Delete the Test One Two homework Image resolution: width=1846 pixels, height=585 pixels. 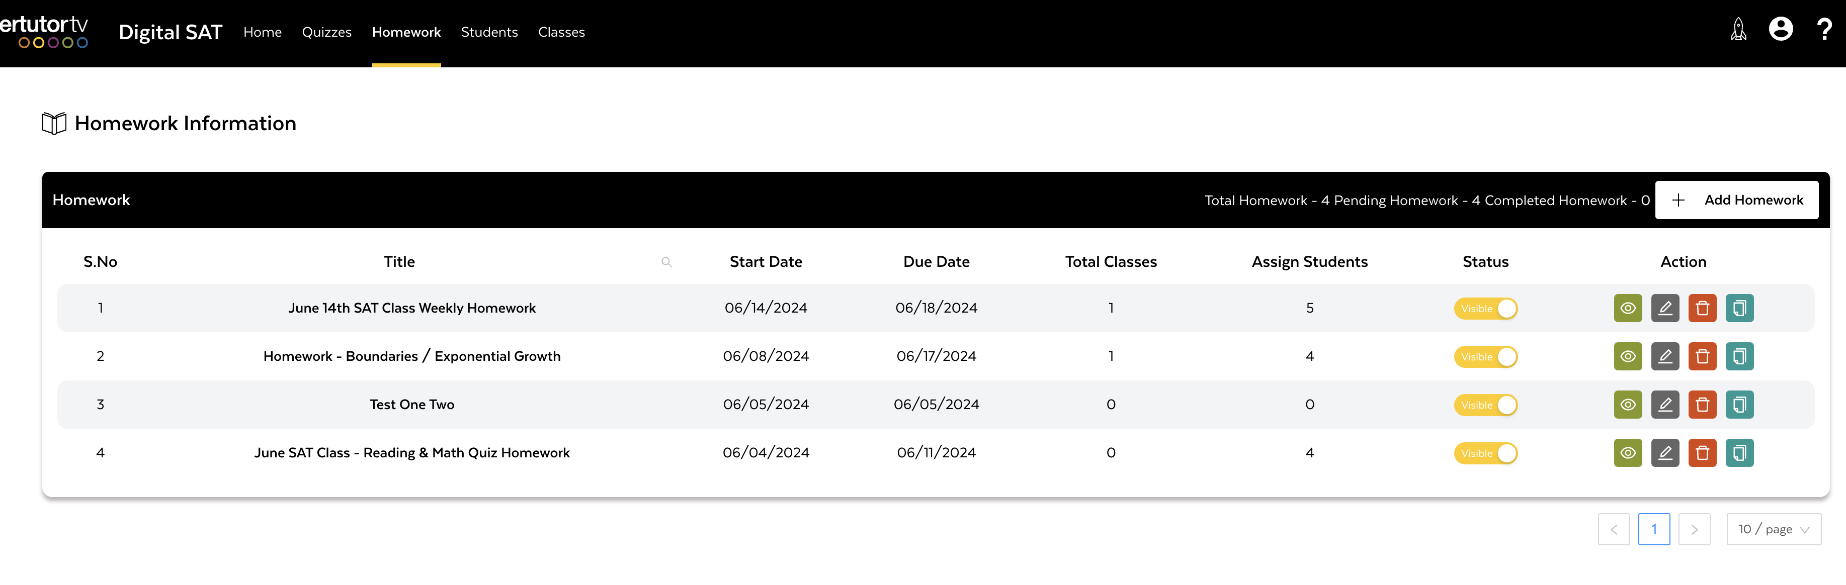coord(1702,405)
